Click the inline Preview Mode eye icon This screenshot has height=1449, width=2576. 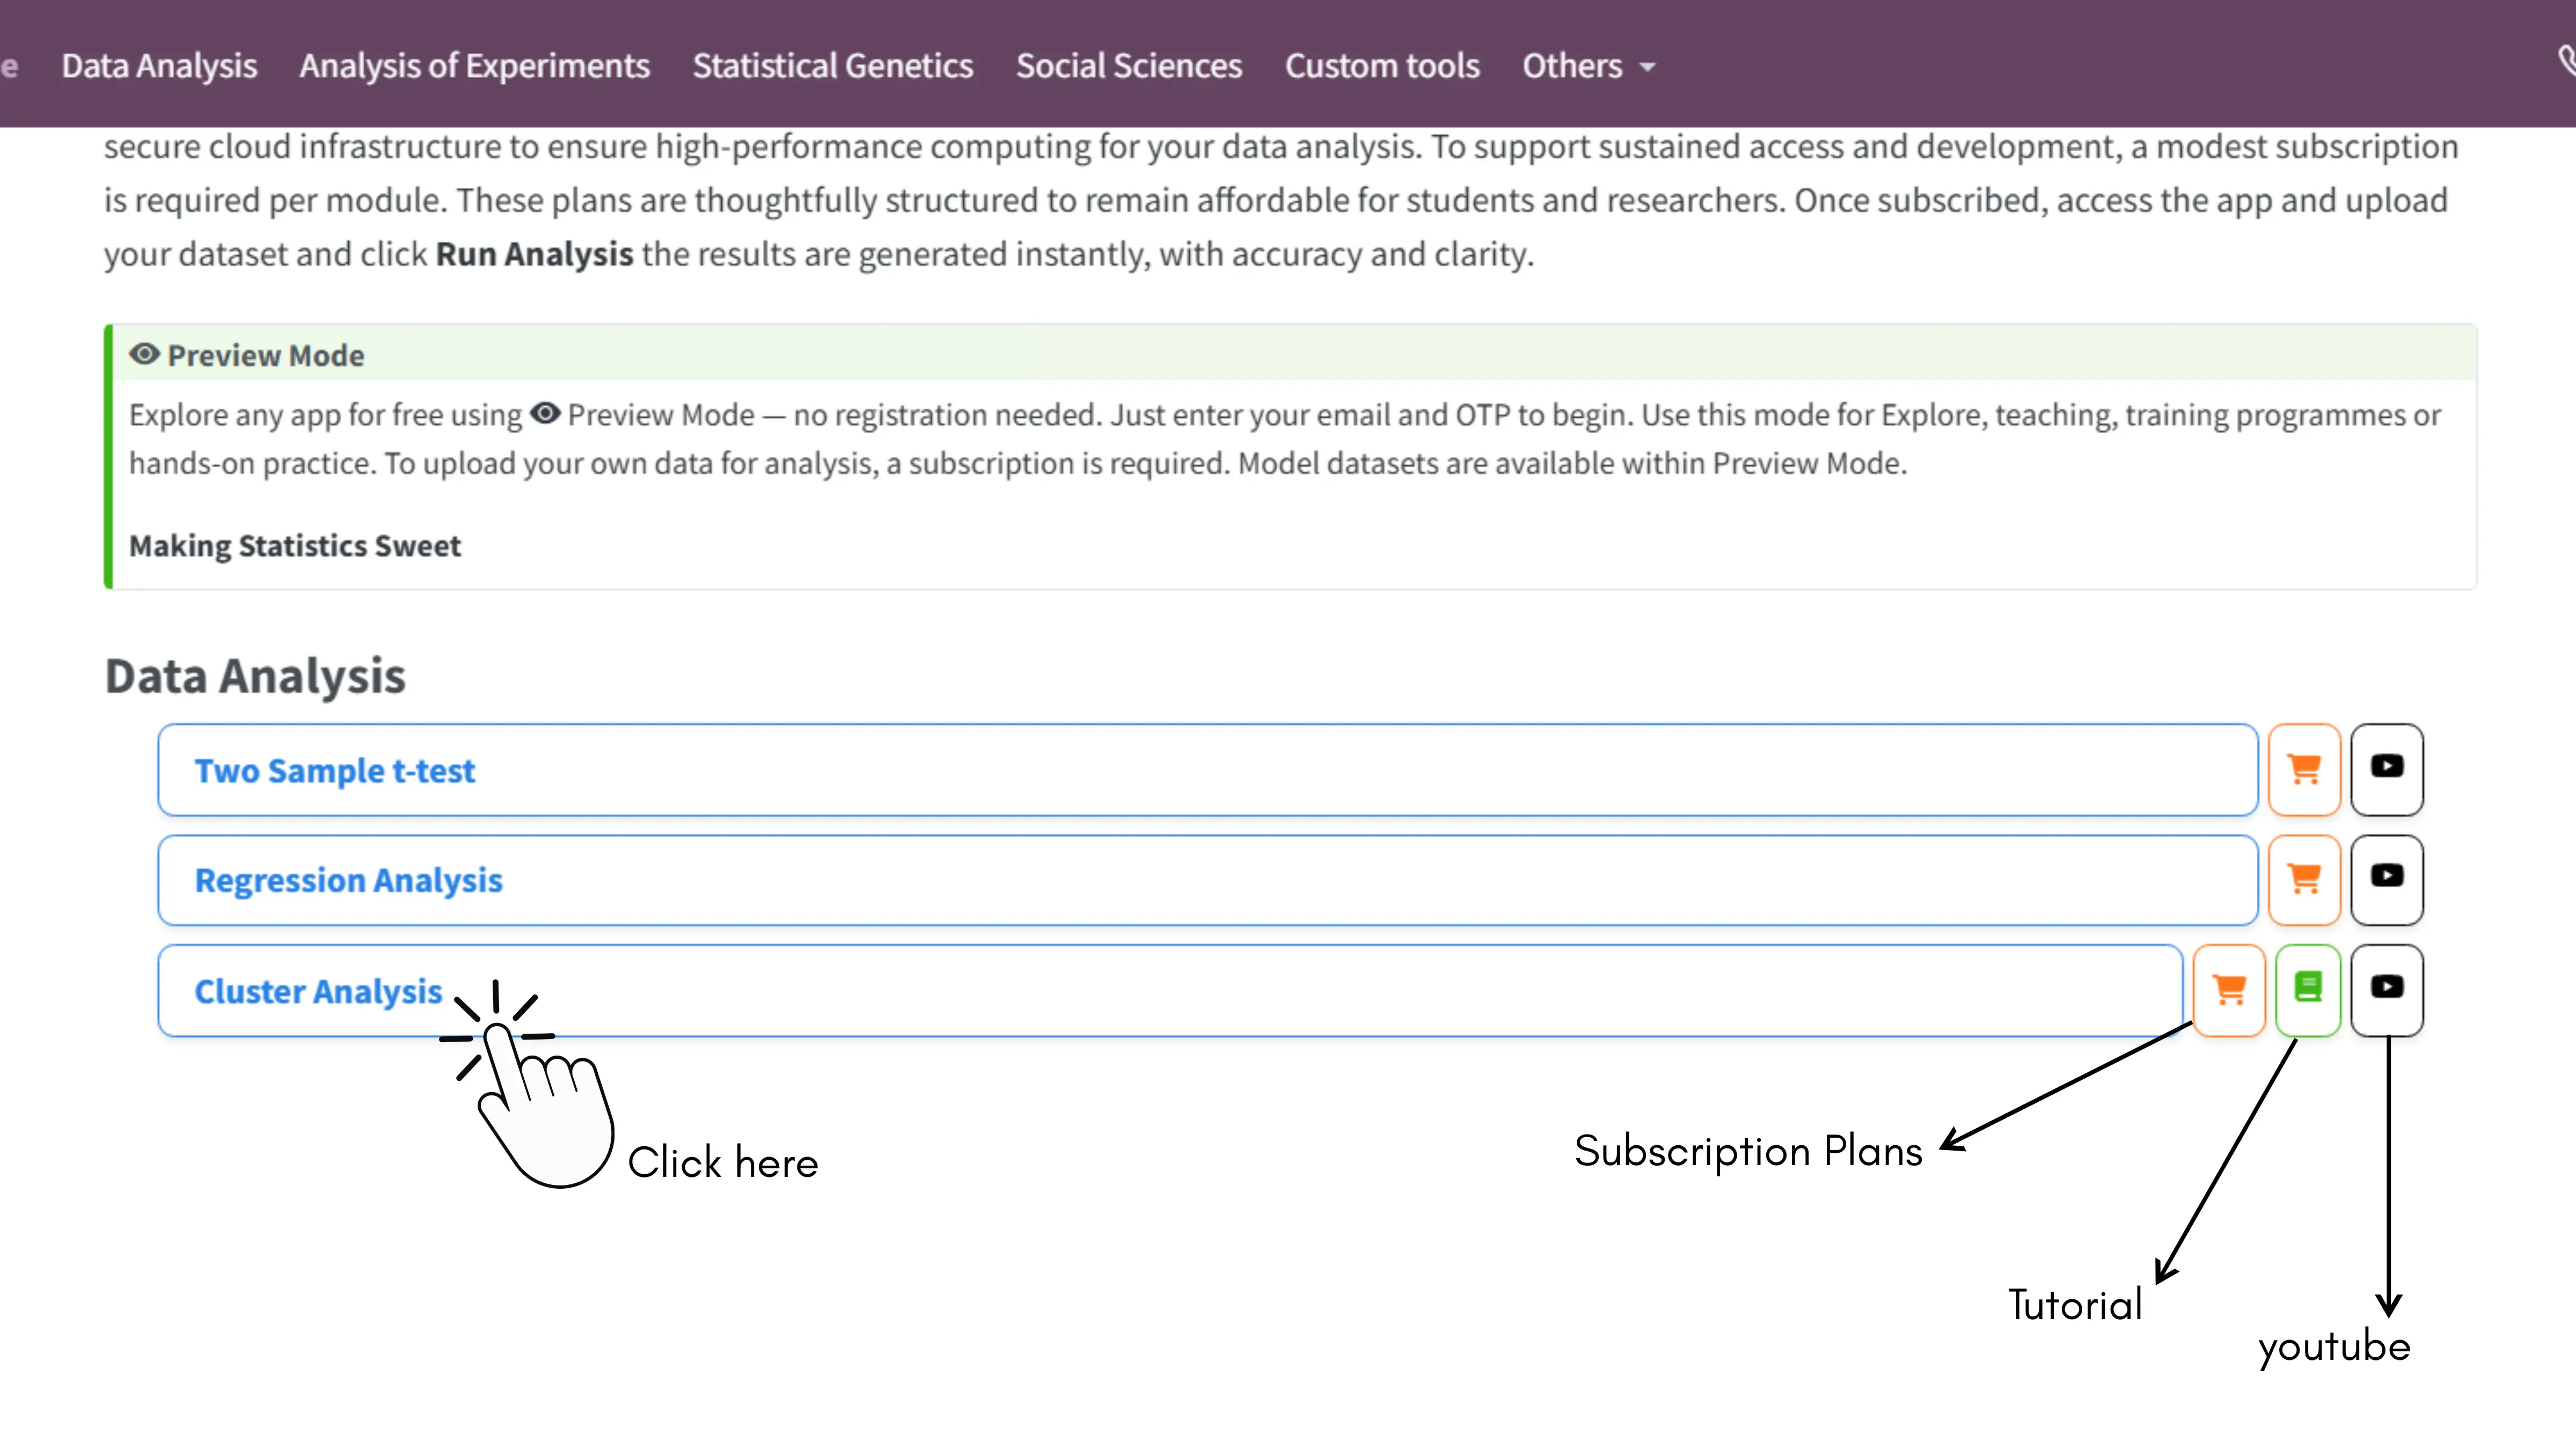pyautogui.click(x=545, y=413)
